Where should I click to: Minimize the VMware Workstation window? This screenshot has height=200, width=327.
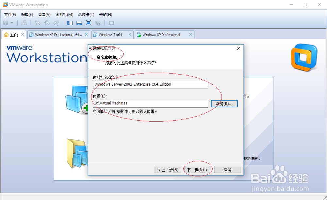coord(291,4)
